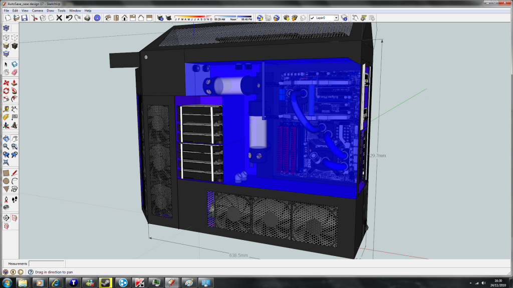This screenshot has width=513, height=288.
Task: Open Model Info from the toolbar
Action: click(x=97, y=18)
